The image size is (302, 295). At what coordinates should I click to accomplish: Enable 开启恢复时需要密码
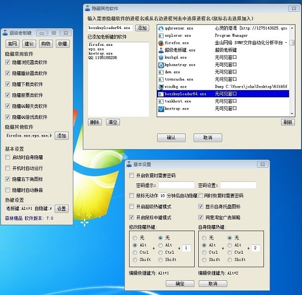131,175
